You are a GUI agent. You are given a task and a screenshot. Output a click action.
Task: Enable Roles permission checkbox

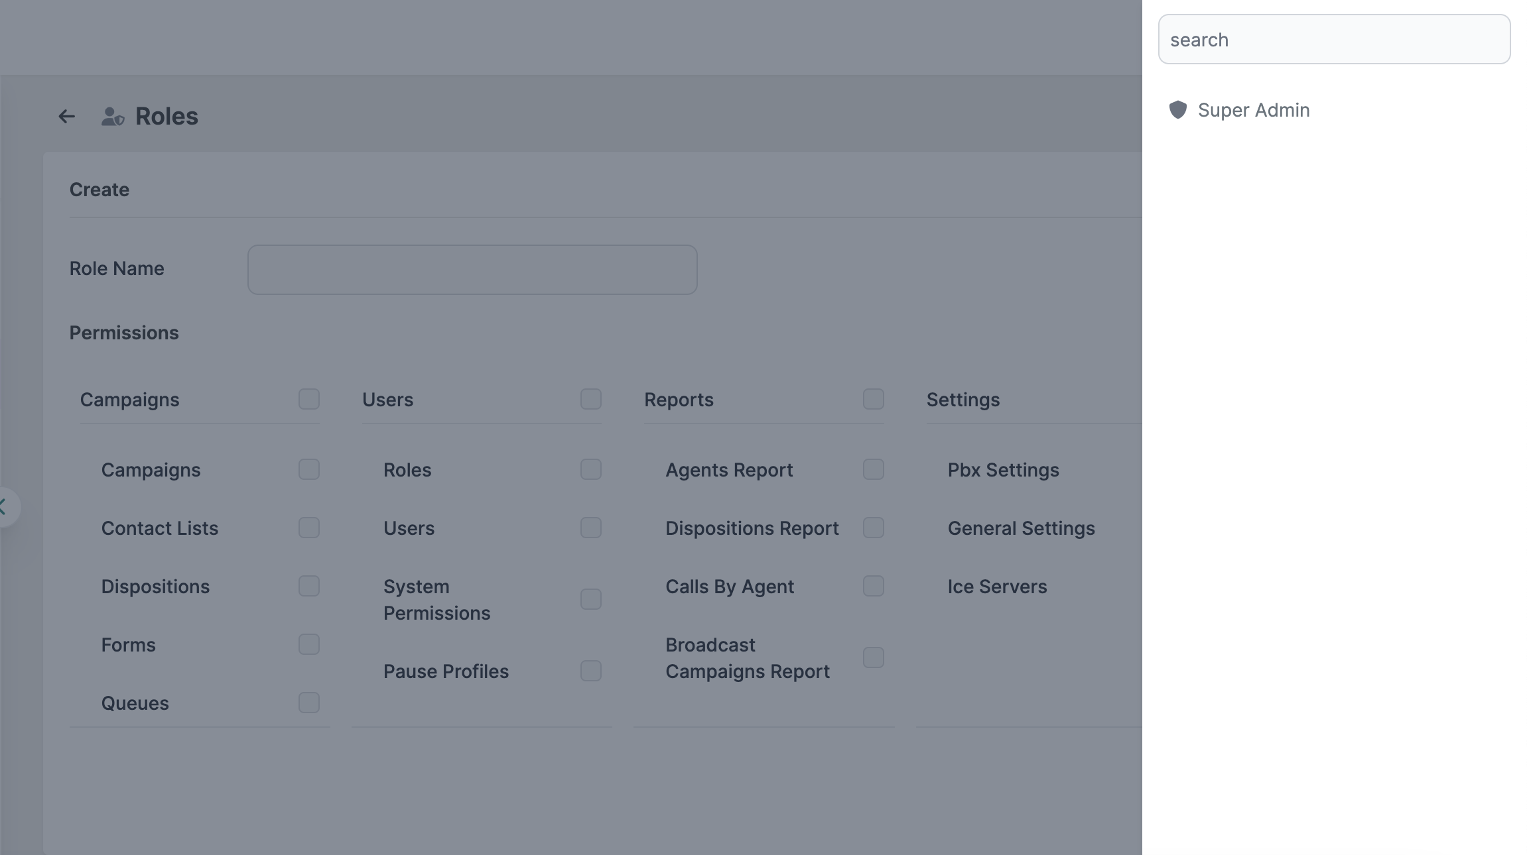pyautogui.click(x=591, y=469)
